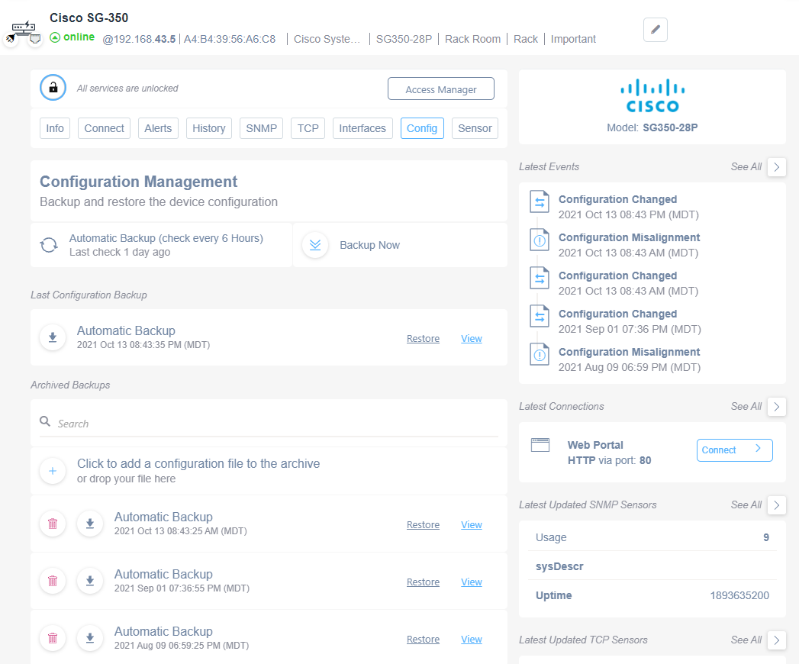Switch to the History tab
Viewport: 799px width, 664px height.
coord(209,128)
